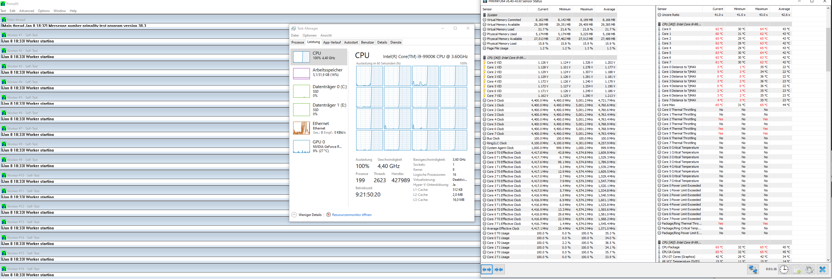Open the Prime95 Window menu
Viewport: 832px width, 279px height.
59,11
